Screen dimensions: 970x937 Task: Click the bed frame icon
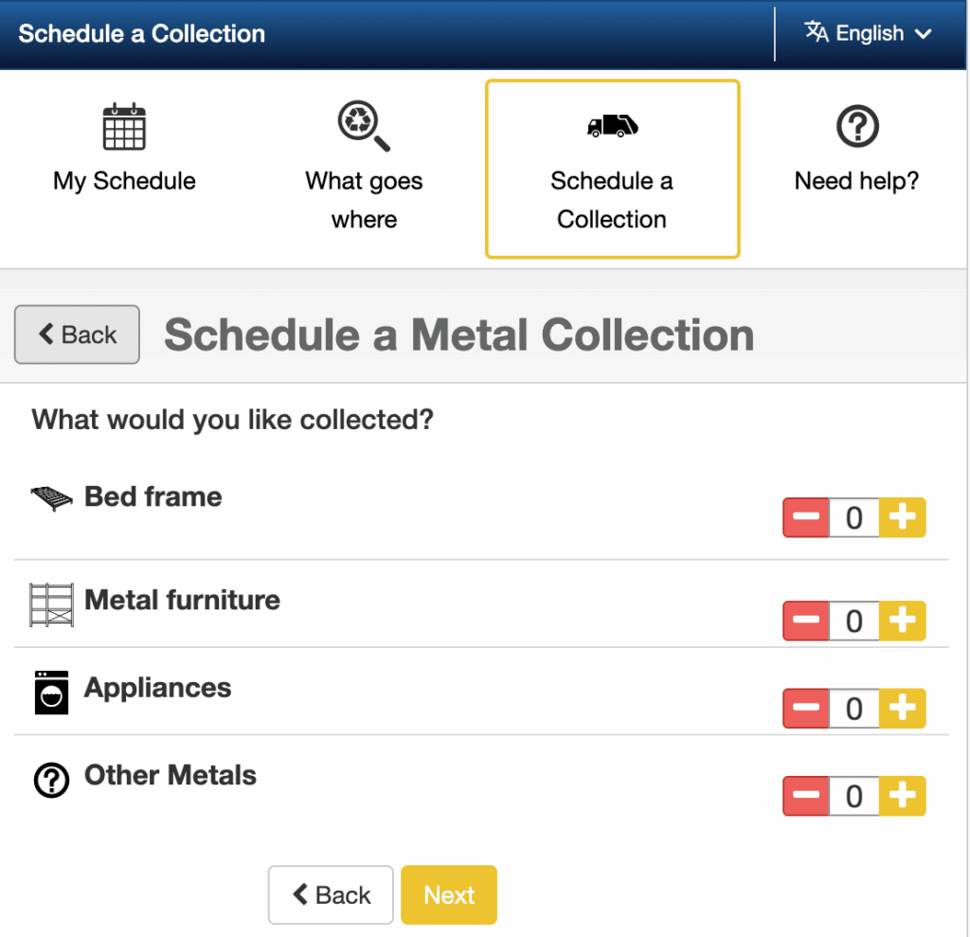click(x=51, y=499)
